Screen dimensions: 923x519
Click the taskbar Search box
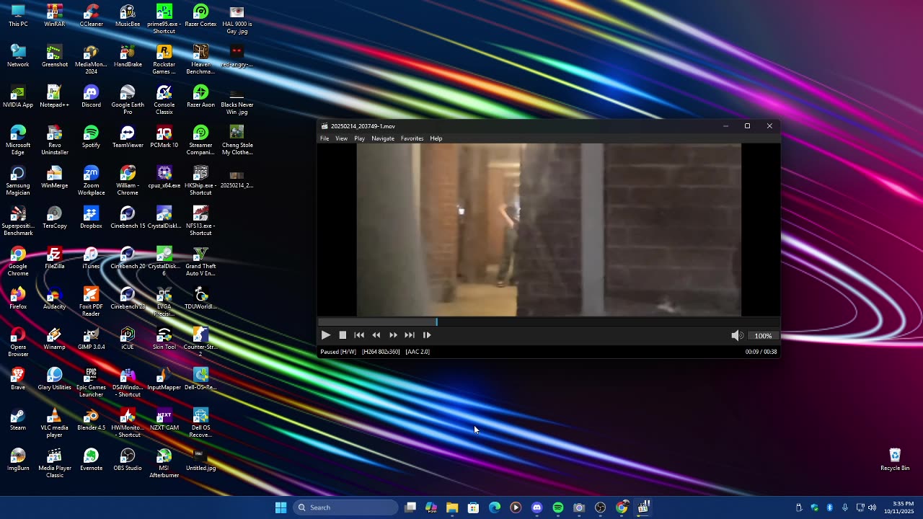click(346, 507)
